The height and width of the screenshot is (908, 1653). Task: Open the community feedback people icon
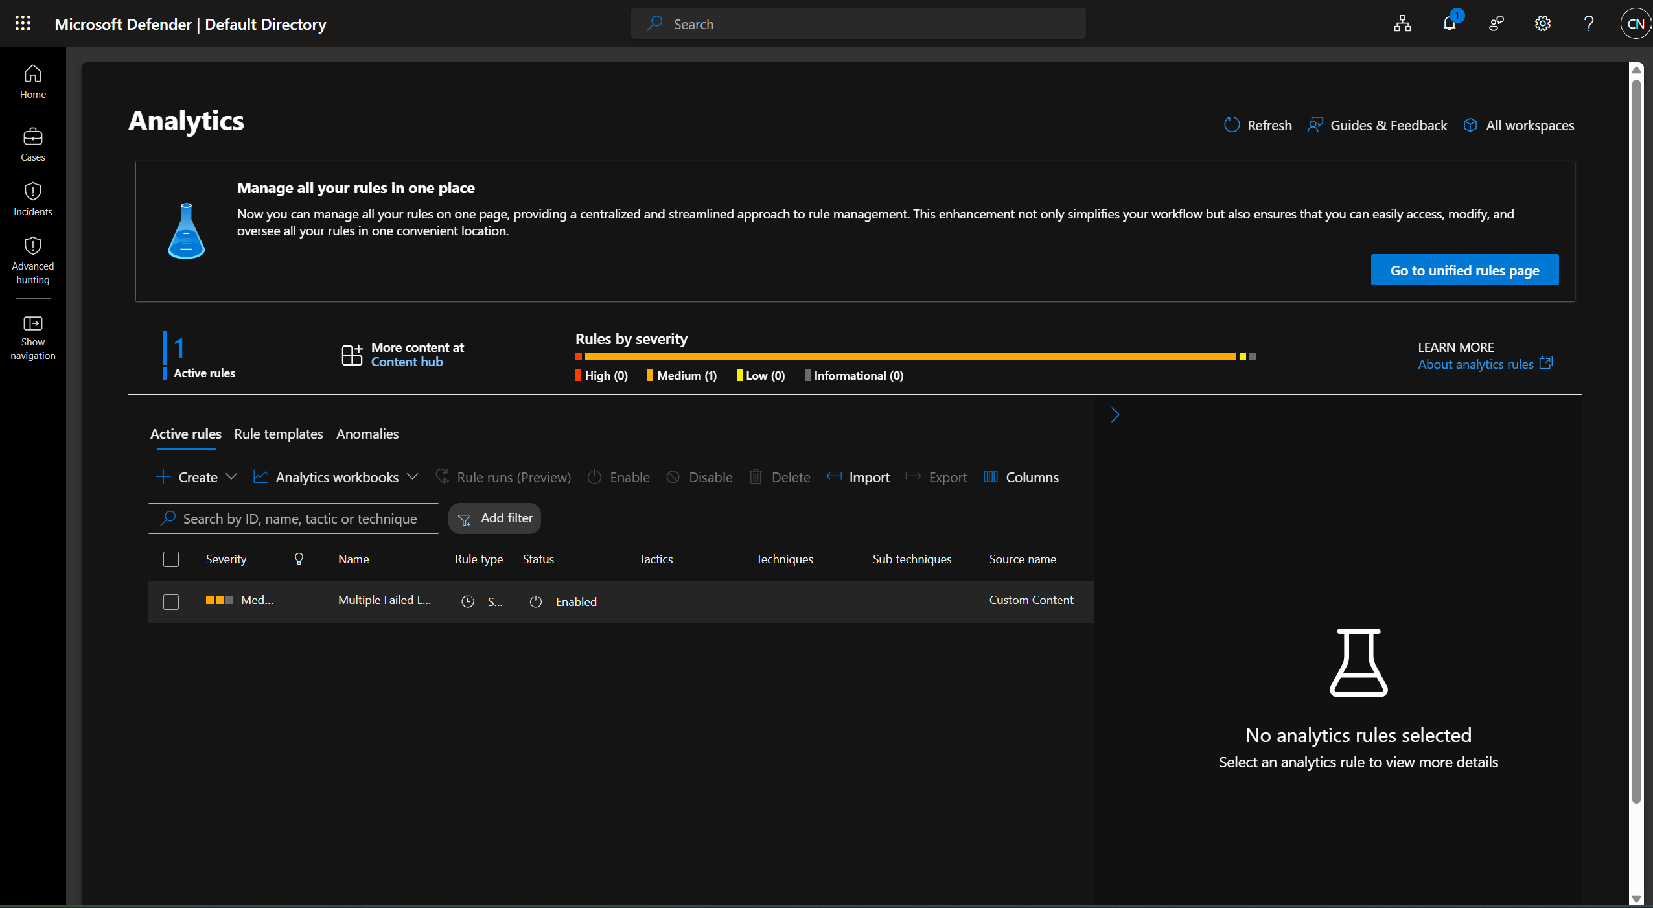[x=1496, y=24]
